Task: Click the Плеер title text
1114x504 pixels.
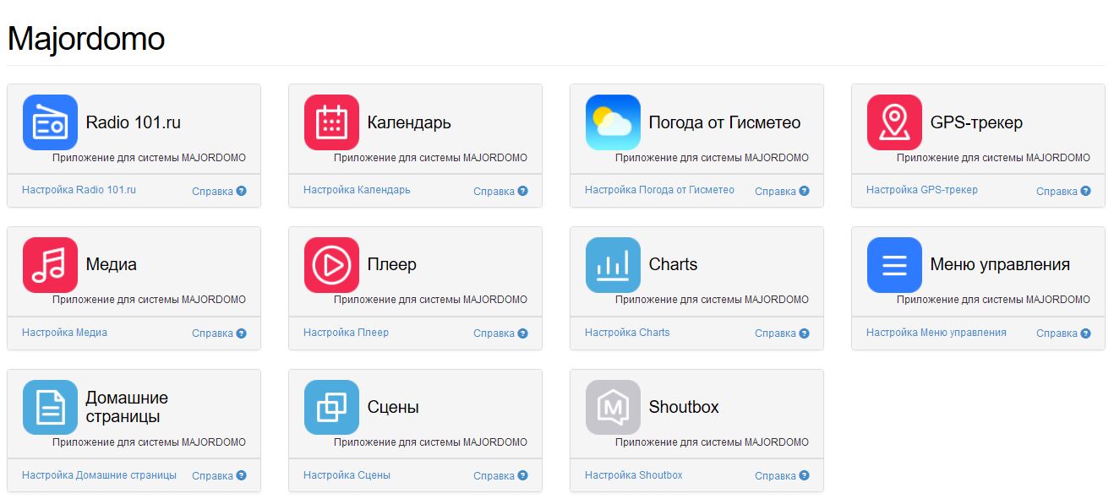Action: click(392, 264)
